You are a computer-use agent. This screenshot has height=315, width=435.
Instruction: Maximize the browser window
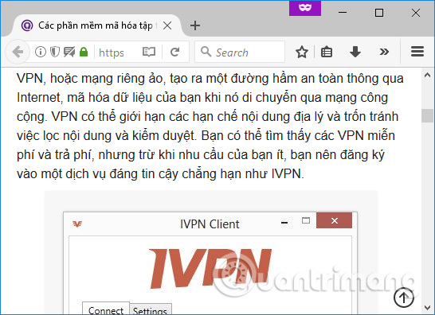pos(379,13)
